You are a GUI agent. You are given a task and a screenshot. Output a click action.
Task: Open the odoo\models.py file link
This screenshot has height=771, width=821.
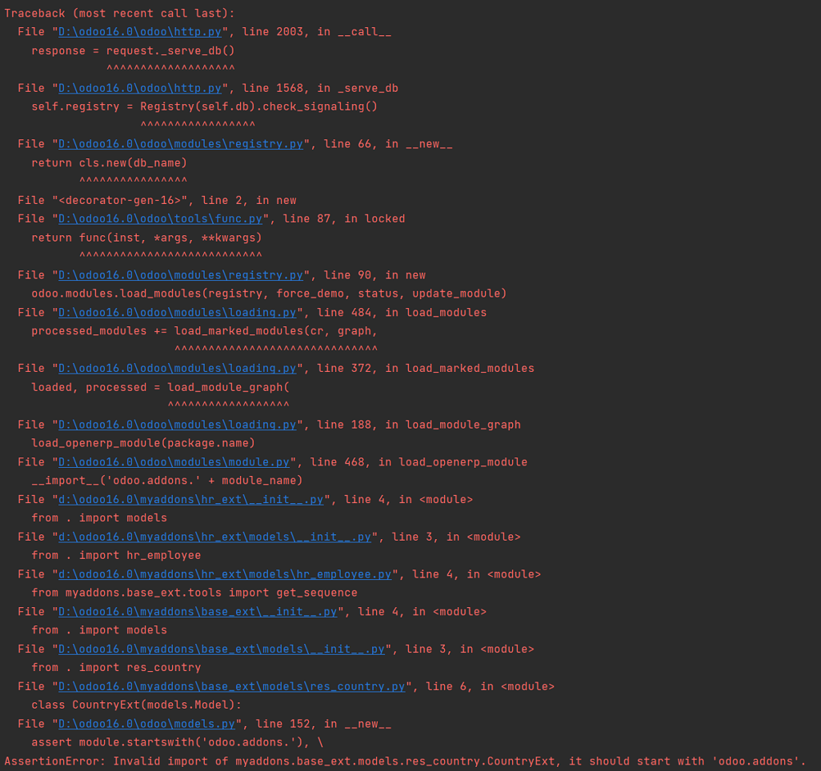pyautogui.click(x=146, y=725)
